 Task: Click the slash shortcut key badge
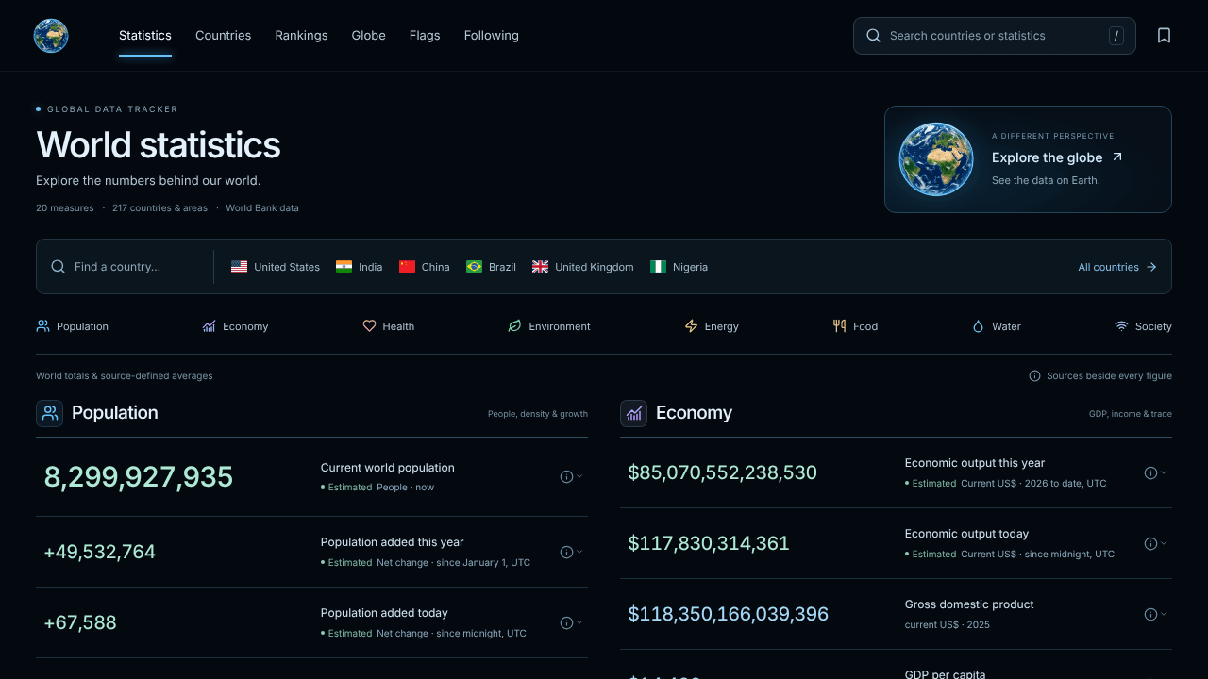[x=1116, y=36]
